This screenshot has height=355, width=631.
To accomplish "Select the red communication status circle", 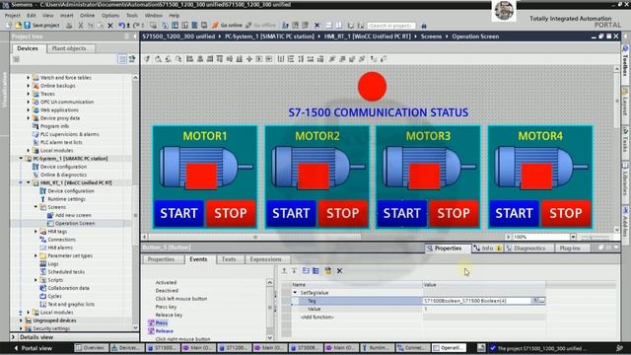I will (x=373, y=87).
